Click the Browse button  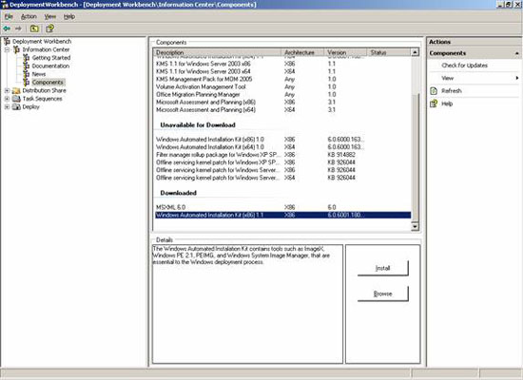point(383,294)
